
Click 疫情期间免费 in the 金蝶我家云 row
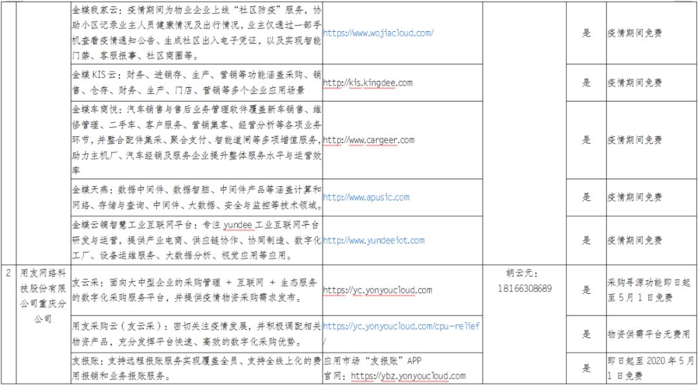pos(635,34)
